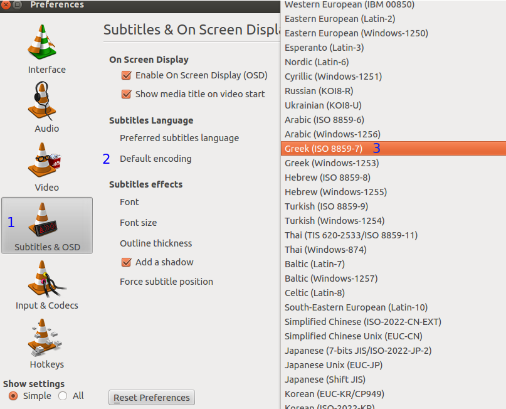Select Turkish (ISO 8859-9) list entry
Screen dimensions: 506x409
point(326,206)
